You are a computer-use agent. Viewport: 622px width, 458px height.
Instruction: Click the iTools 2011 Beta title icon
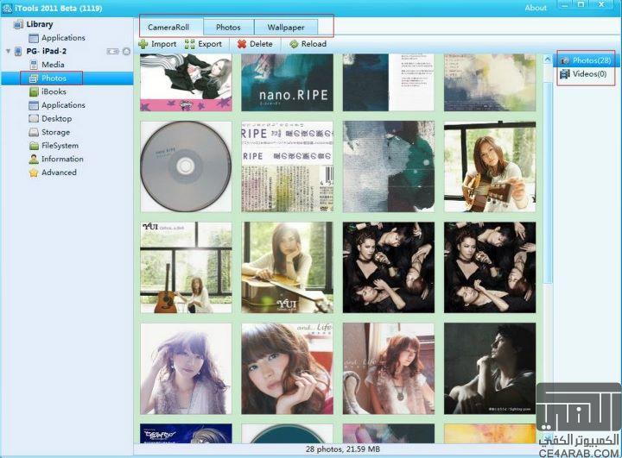[7, 8]
